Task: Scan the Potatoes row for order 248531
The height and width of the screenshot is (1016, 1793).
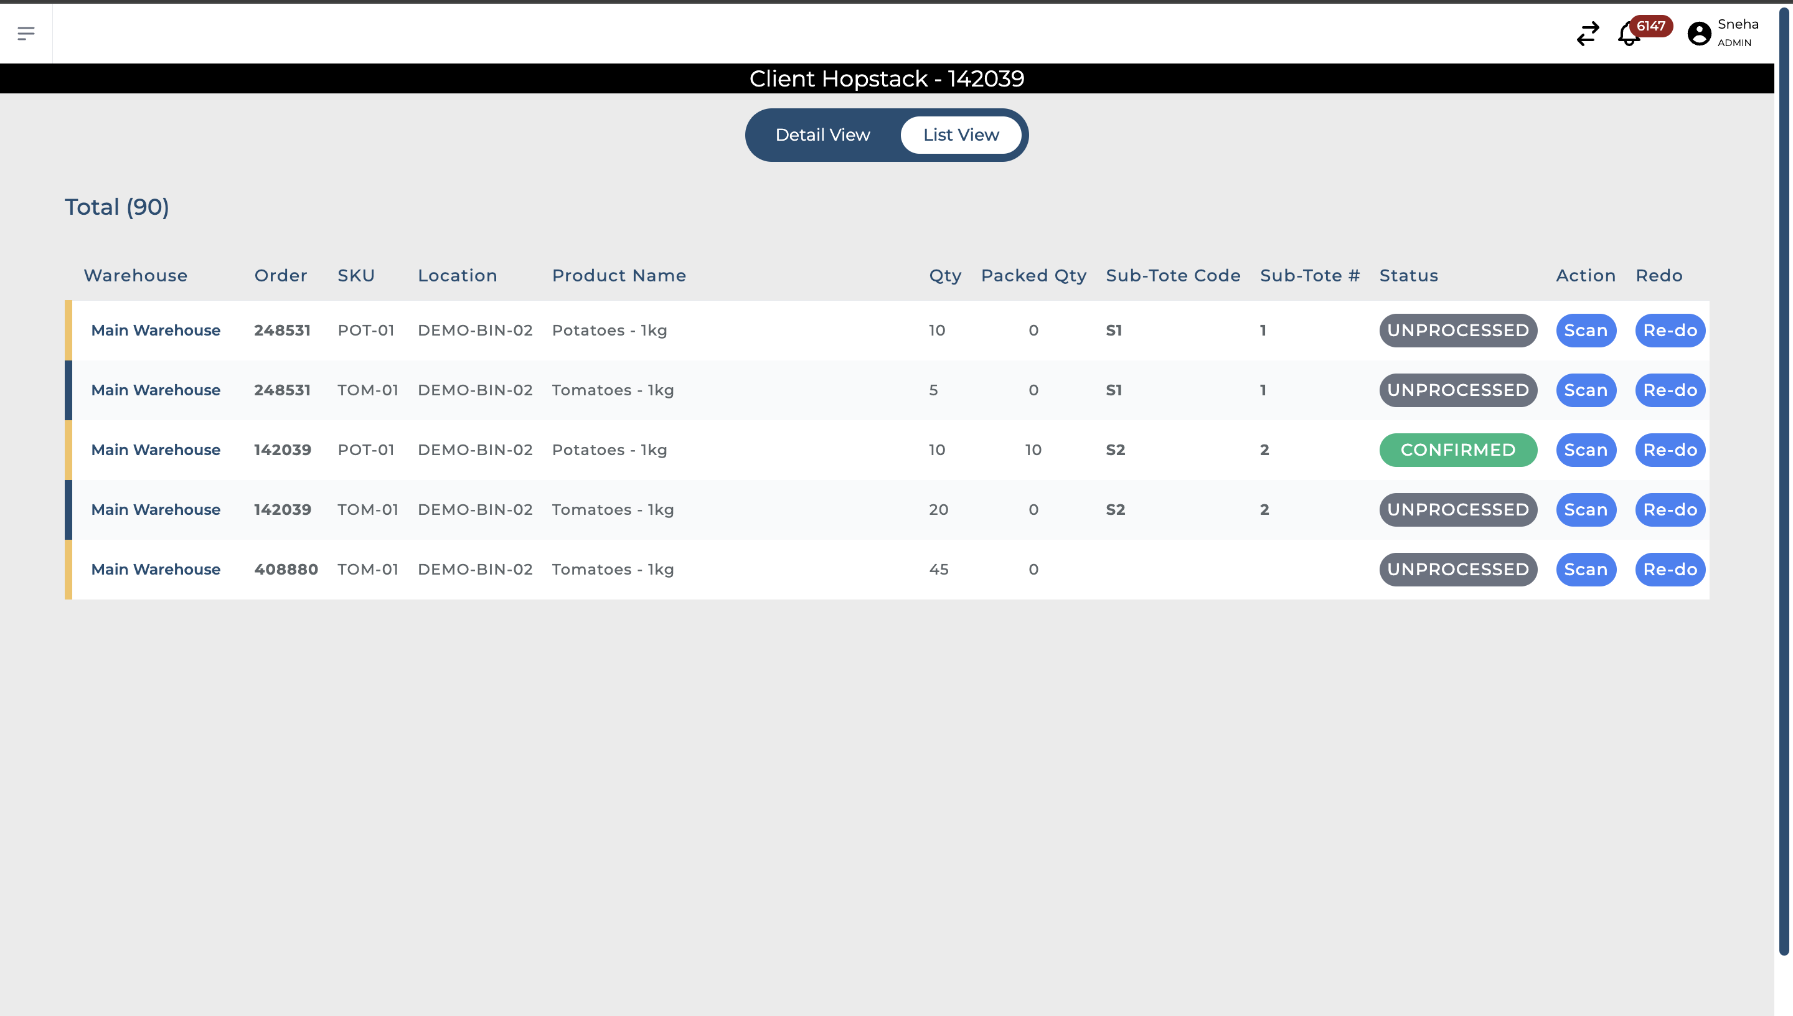Action: (1585, 330)
